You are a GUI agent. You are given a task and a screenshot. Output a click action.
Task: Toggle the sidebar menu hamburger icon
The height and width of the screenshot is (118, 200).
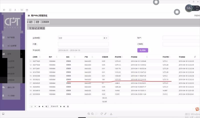pos(28,16)
